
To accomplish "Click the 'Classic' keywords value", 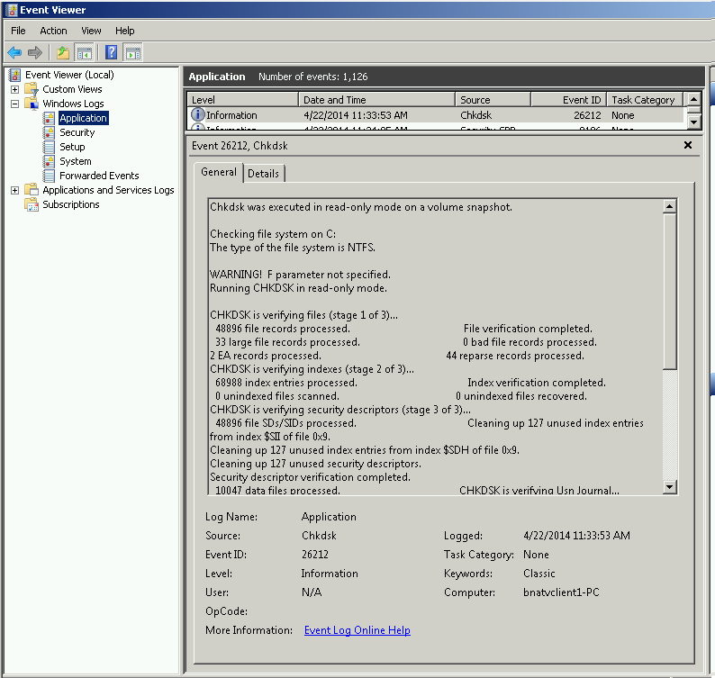I will tap(539, 574).
